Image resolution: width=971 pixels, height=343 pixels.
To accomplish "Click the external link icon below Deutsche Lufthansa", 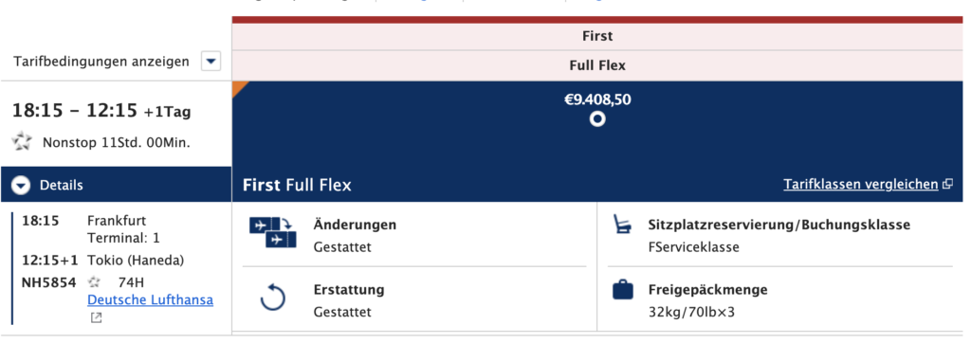I will 96,318.
